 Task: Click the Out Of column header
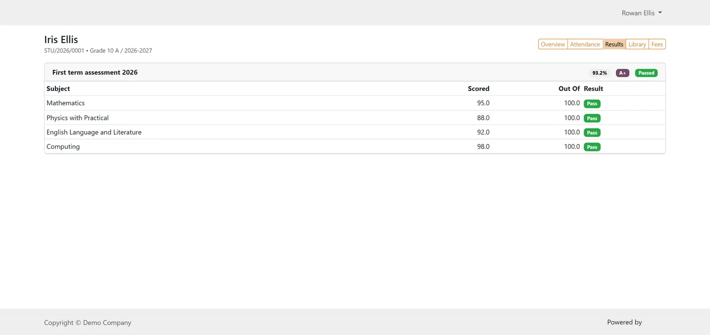click(x=569, y=89)
